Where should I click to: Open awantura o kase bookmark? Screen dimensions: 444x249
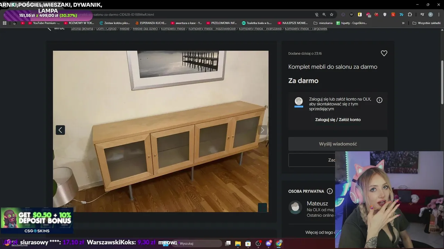point(186,23)
